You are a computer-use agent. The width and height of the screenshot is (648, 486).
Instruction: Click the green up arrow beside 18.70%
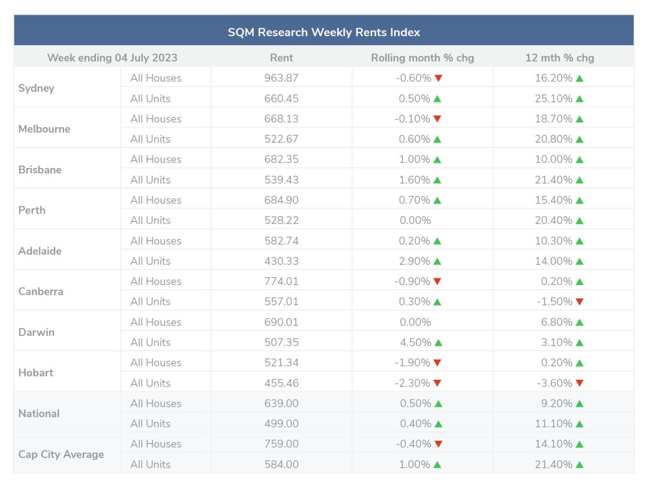click(x=580, y=119)
